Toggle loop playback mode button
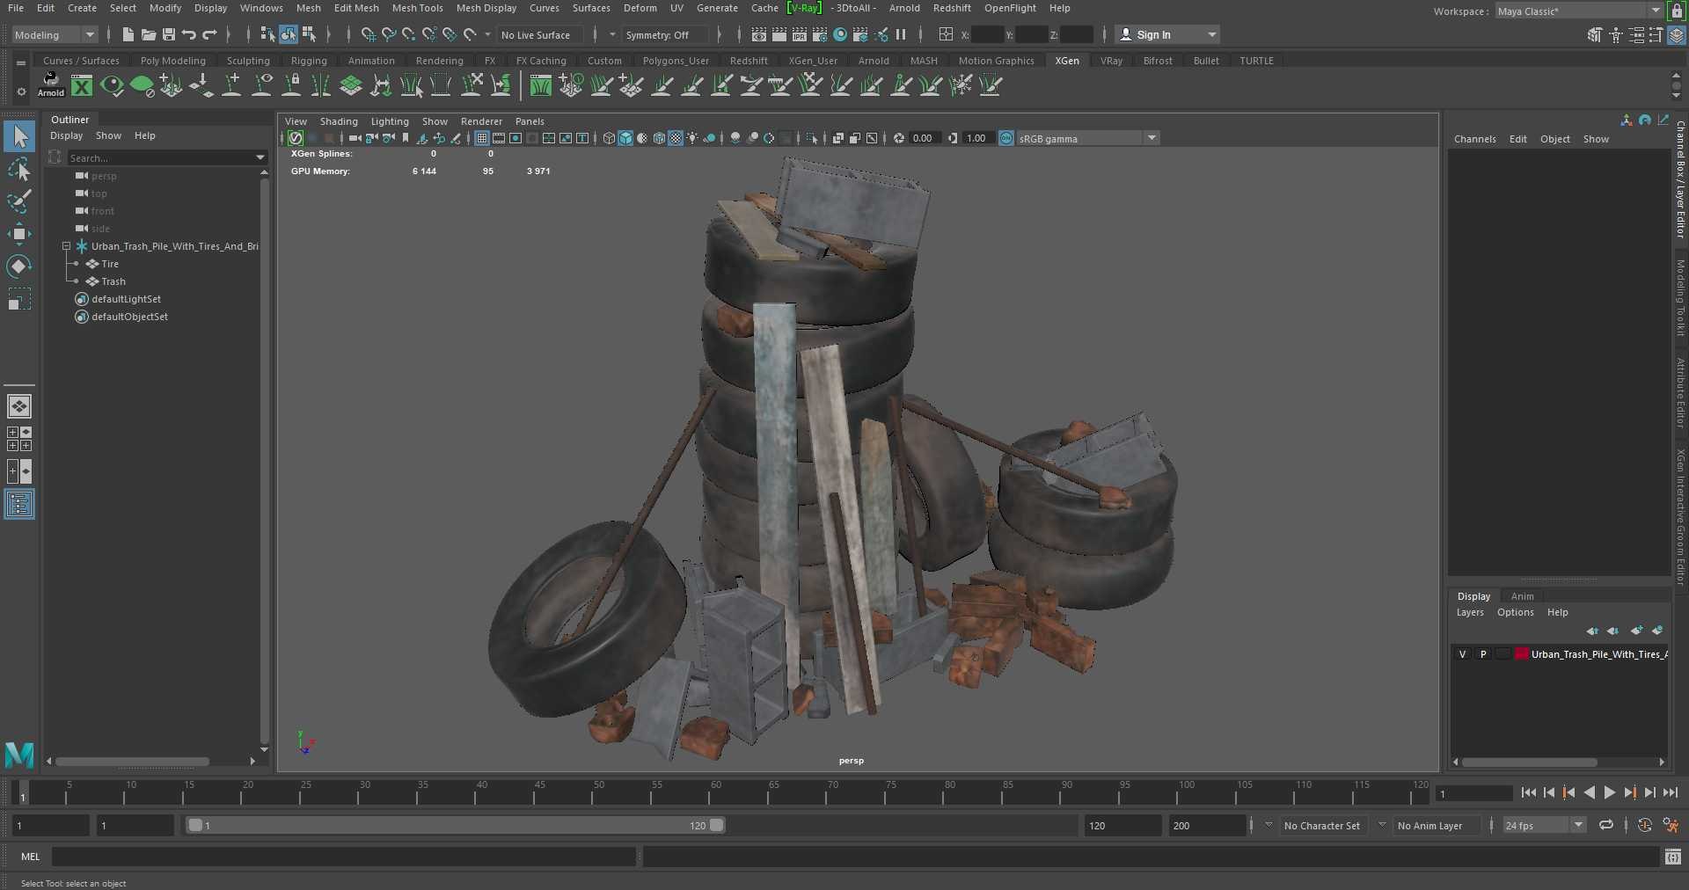 click(x=1606, y=825)
